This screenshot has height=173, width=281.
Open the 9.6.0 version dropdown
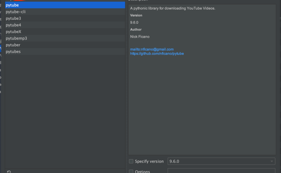[x=221, y=161]
